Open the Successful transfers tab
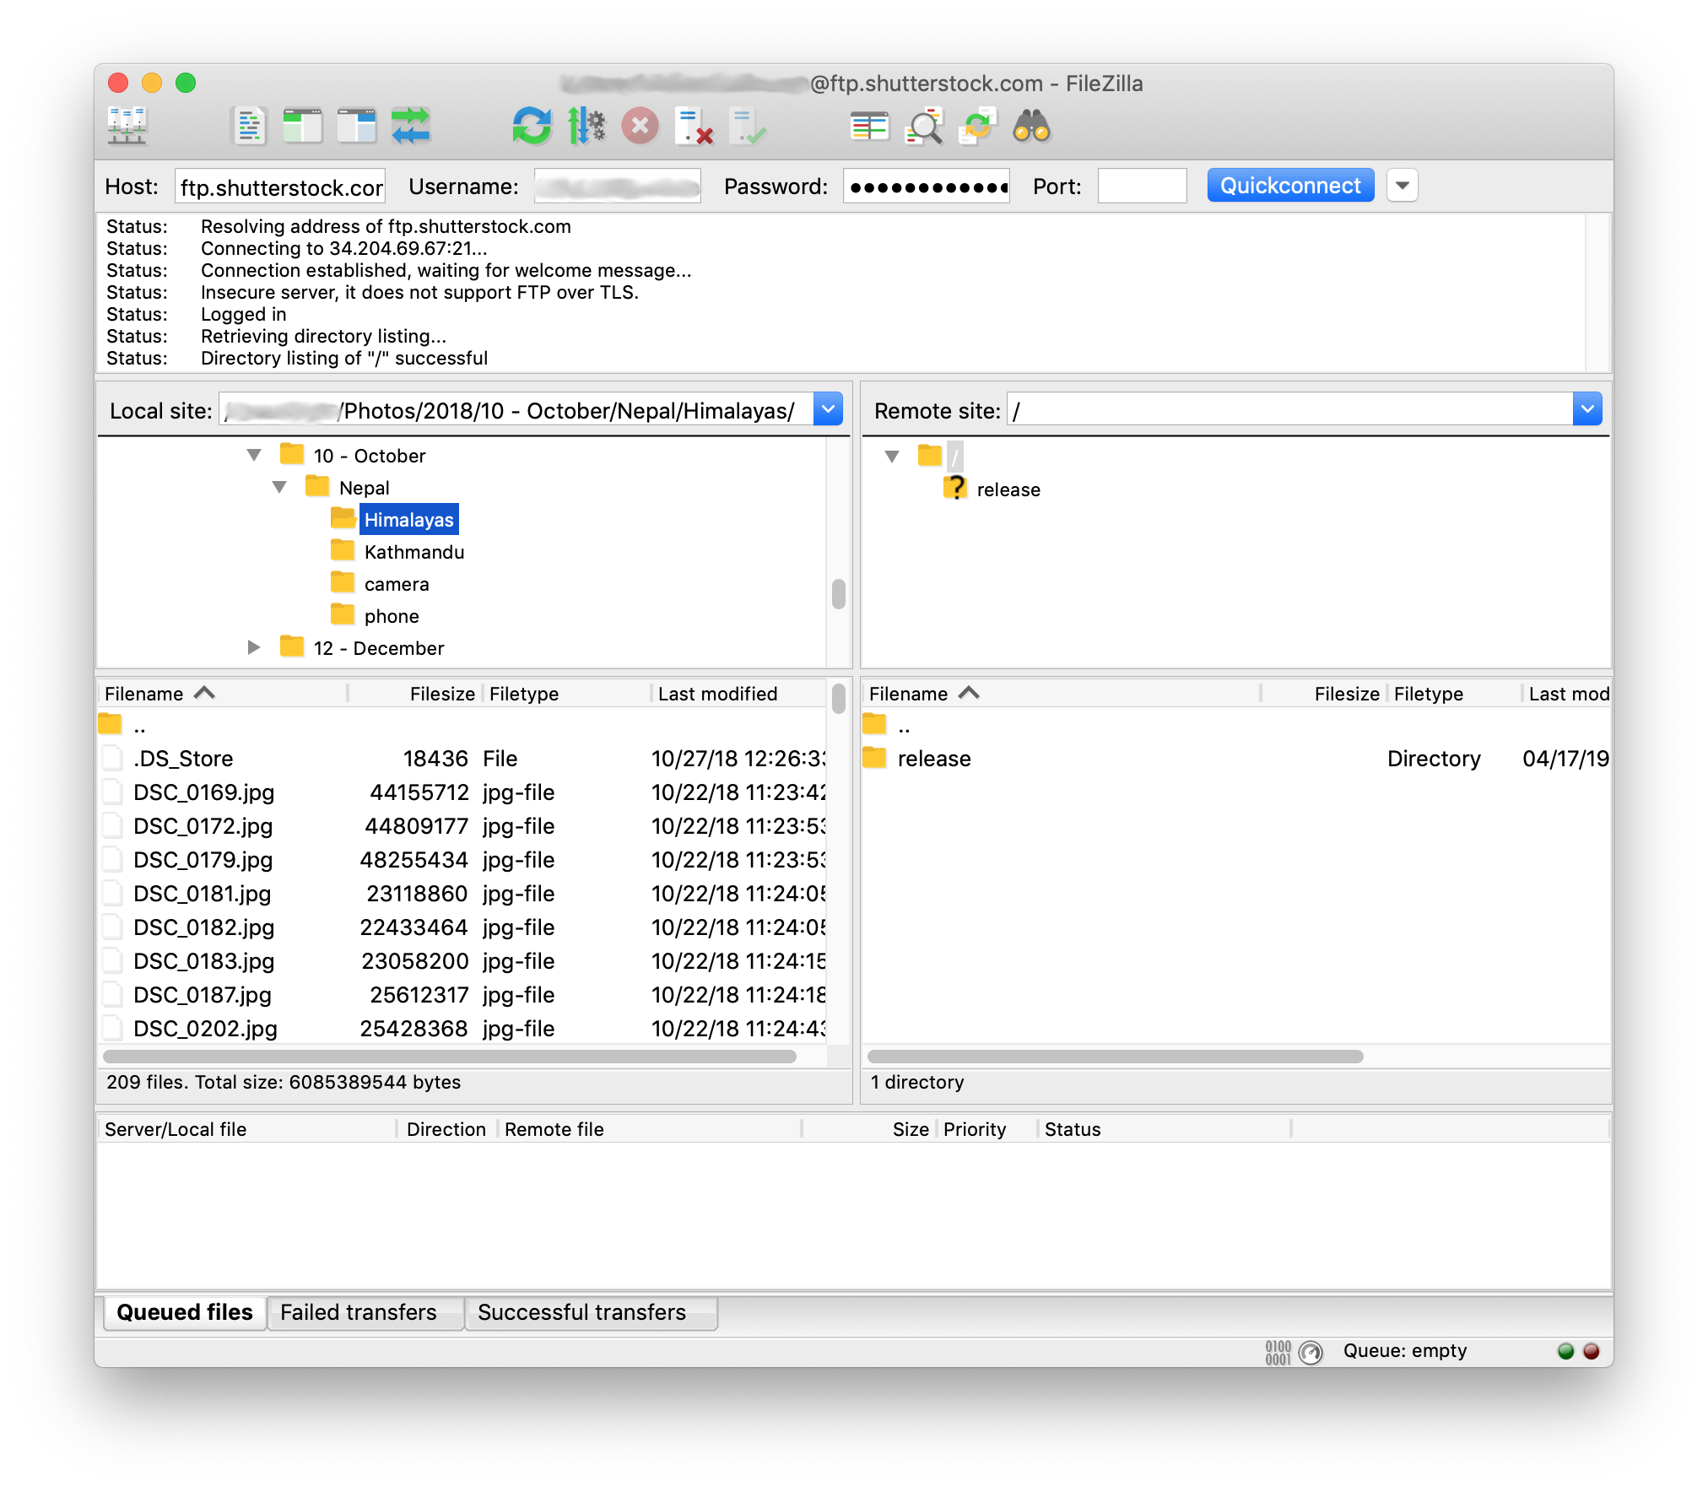This screenshot has height=1492, width=1708. 591,1312
